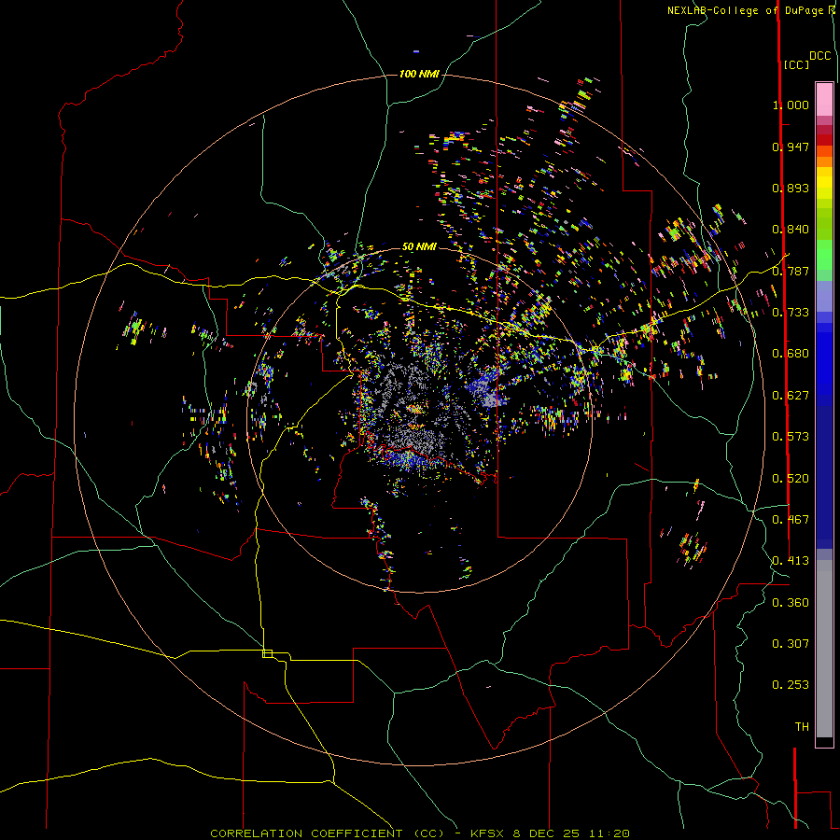Image resolution: width=840 pixels, height=840 pixels.
Task: Click the KFSX station identifier
Action: click(x=487, y=833)
